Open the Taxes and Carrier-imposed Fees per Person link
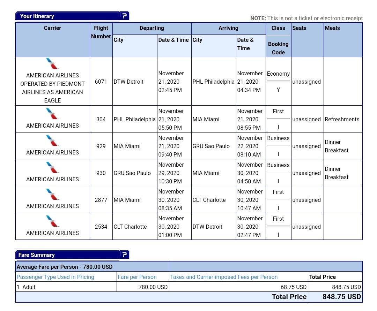Image resolution: width=377 pixels, height=311 pixels. [224, 277]
